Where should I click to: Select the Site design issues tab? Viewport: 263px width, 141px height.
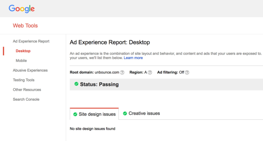coord(94,114)
